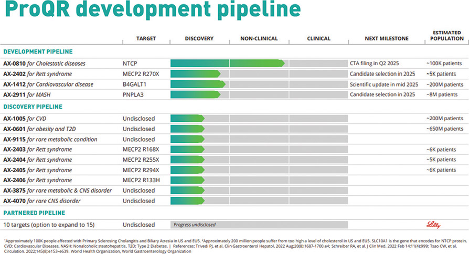Screen dimensions: 469x254
Task: Select the DISCOVERY column header
Action: [x=199, y=39]
